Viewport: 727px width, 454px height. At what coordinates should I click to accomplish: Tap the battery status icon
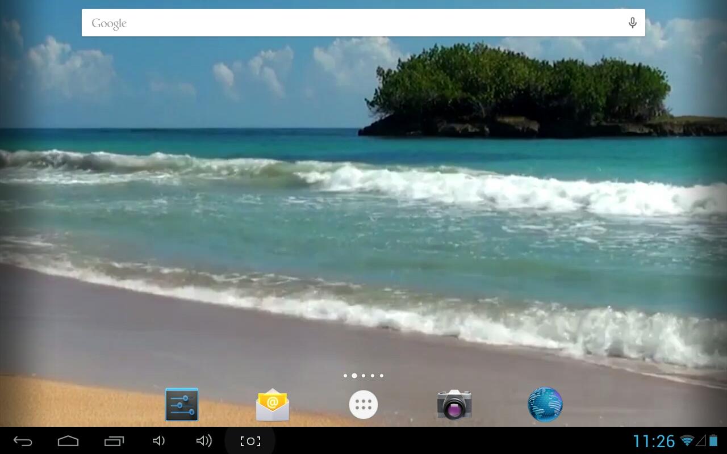(x=713, y=440)
